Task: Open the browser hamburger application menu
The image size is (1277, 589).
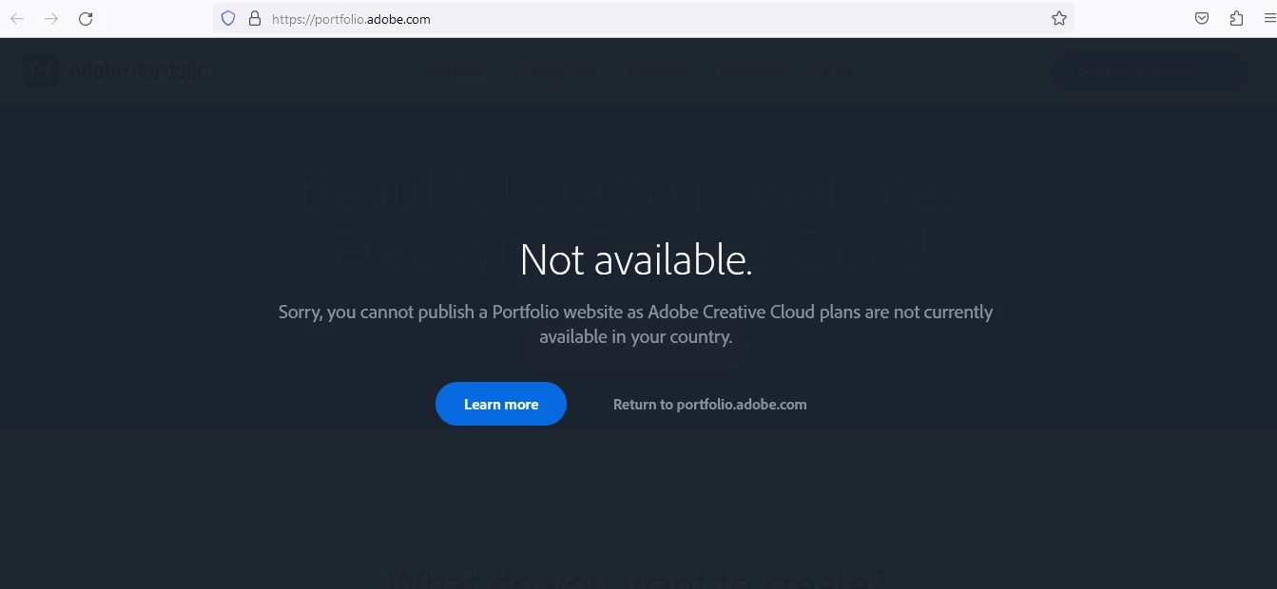Action: click(1268, 18)
